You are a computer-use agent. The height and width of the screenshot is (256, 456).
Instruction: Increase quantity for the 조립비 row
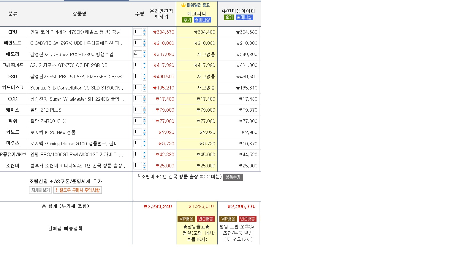point(144,164)
